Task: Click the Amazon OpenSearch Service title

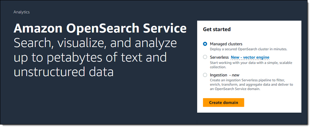Action: coord(100,28)
